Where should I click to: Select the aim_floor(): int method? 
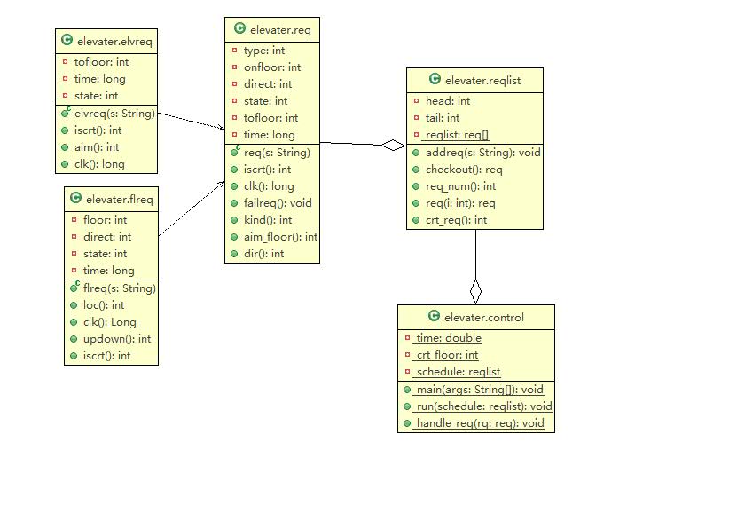280,237
